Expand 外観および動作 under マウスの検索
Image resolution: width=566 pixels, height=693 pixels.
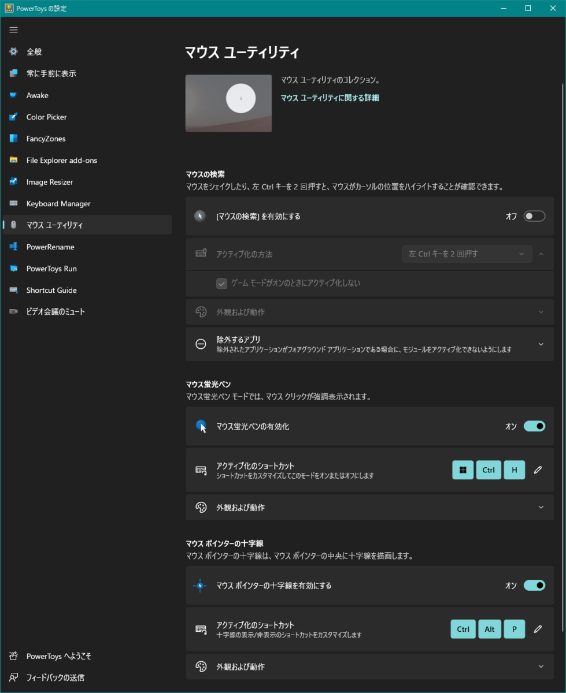click(541, 312)
